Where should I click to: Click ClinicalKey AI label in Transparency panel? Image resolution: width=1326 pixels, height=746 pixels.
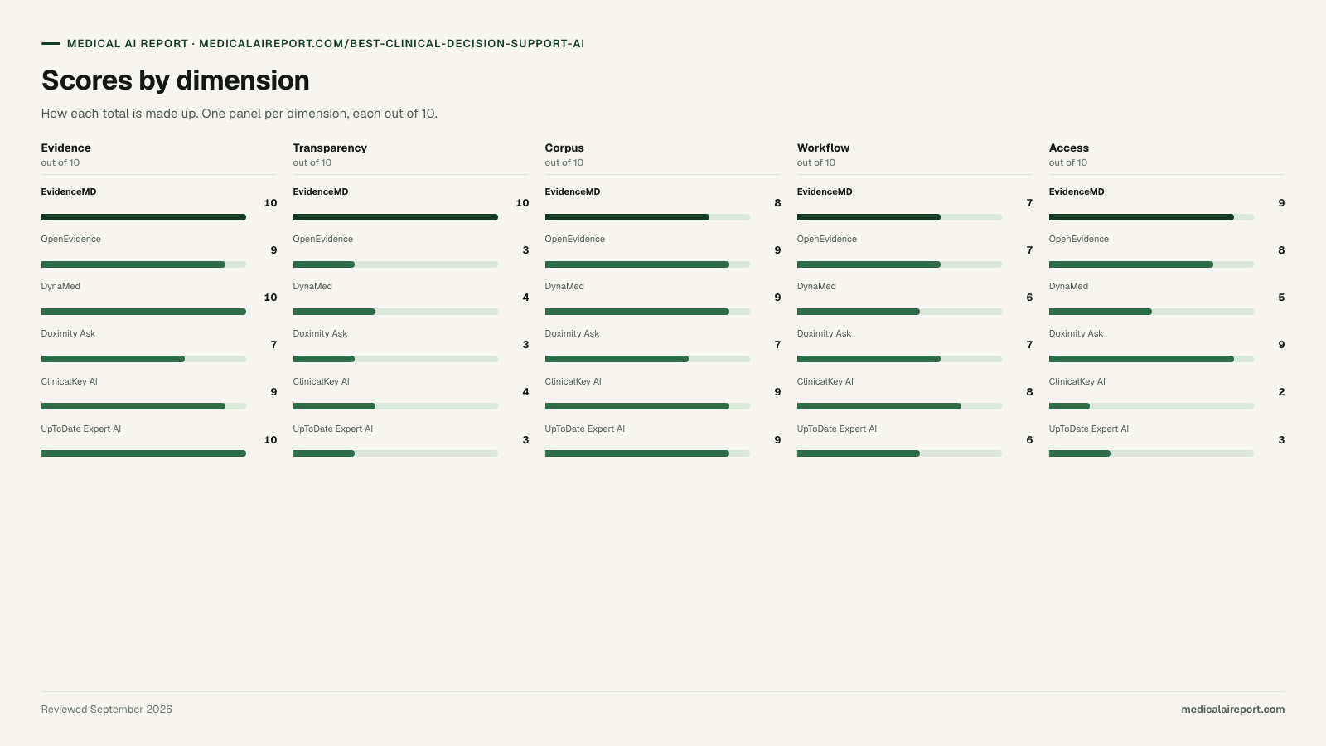322,381
